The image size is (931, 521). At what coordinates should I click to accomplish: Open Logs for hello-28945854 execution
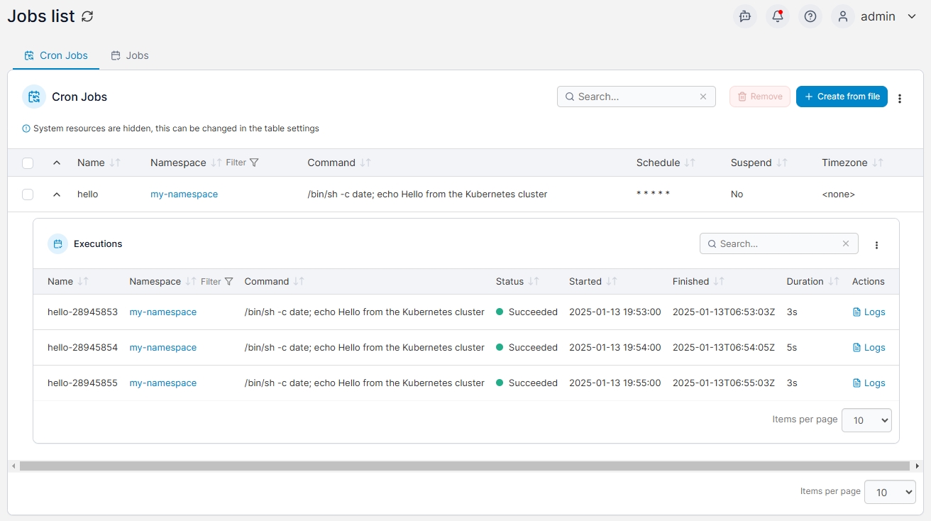[x=869, y=347]
